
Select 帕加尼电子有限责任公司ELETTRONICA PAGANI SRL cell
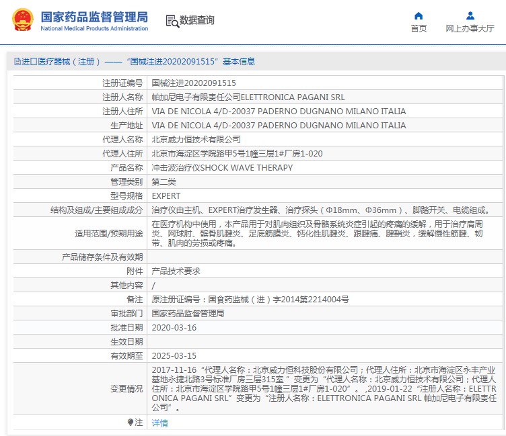coord(248,97)
